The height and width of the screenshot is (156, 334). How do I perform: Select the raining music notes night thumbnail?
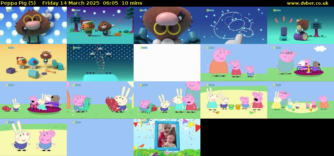(100, 63)
